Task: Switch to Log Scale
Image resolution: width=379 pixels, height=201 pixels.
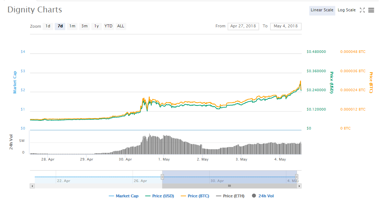Action: pos(346,10)
